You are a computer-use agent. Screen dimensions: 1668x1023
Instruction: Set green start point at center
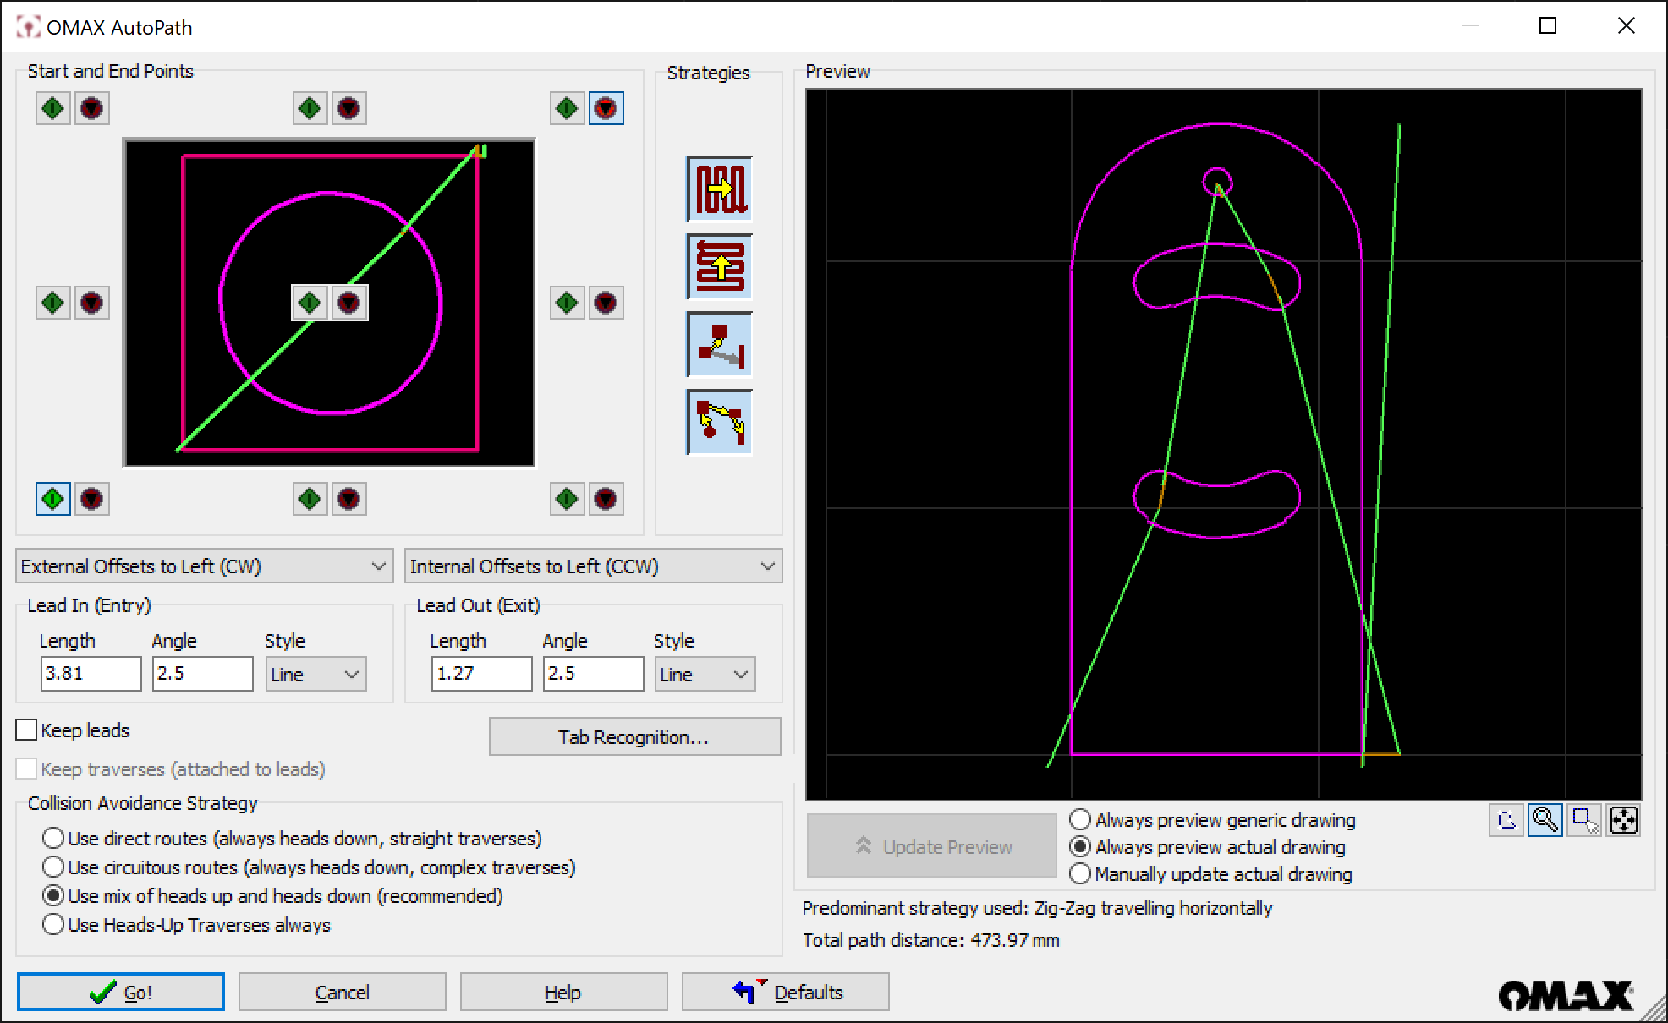pos(310,303)
